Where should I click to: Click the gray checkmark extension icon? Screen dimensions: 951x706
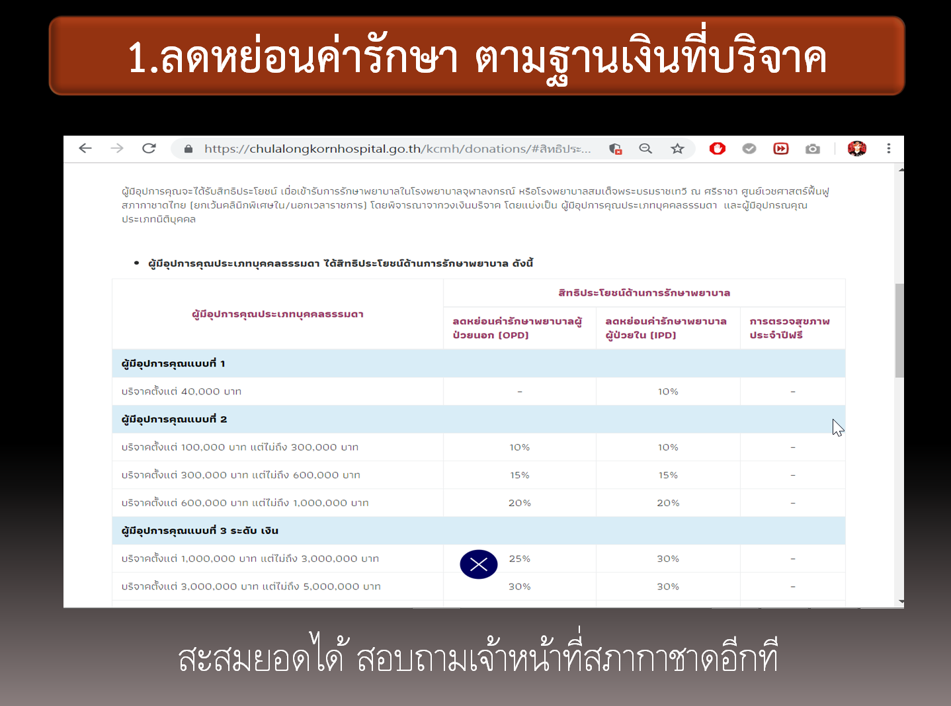[x=749, y=148]
